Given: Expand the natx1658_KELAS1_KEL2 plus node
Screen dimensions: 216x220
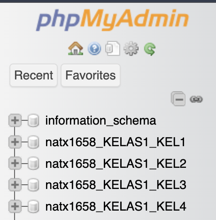Looking at the screenshot, I should tap(15, 163).
